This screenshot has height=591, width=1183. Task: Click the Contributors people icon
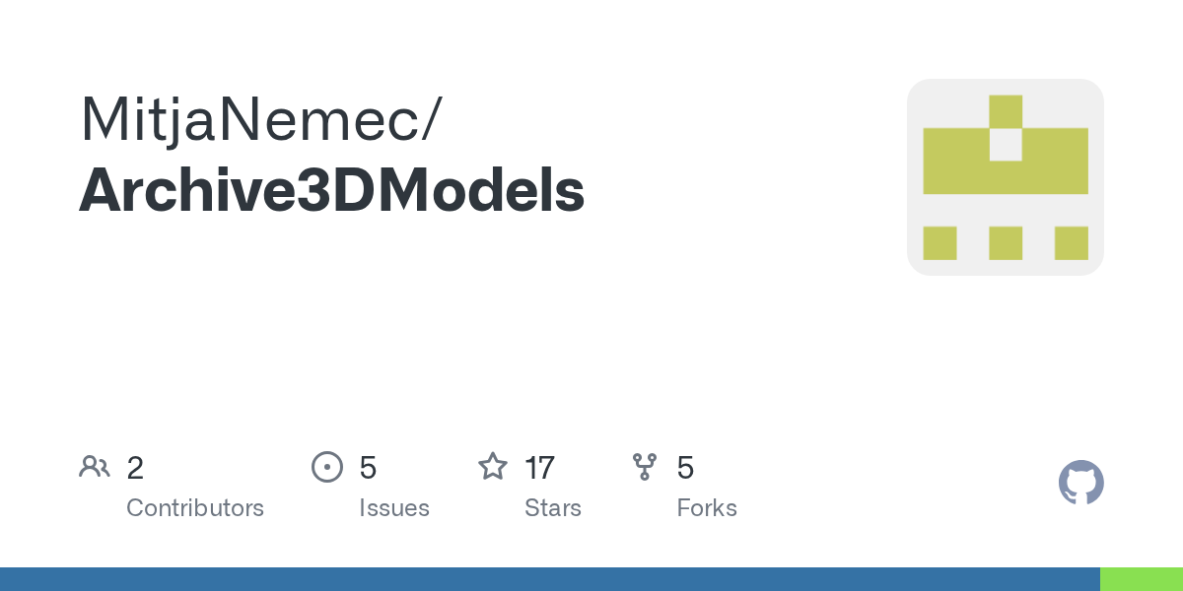coord(95,466)
